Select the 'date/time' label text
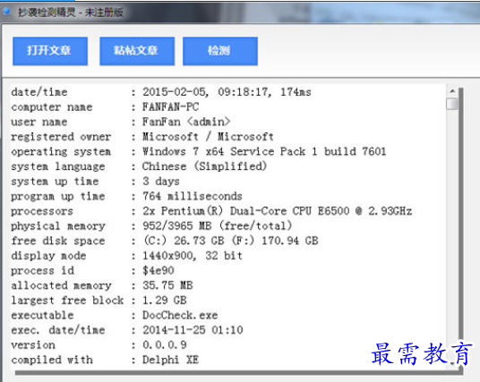Viewport: 480px width, 382px height. click(x=39, y=92)
